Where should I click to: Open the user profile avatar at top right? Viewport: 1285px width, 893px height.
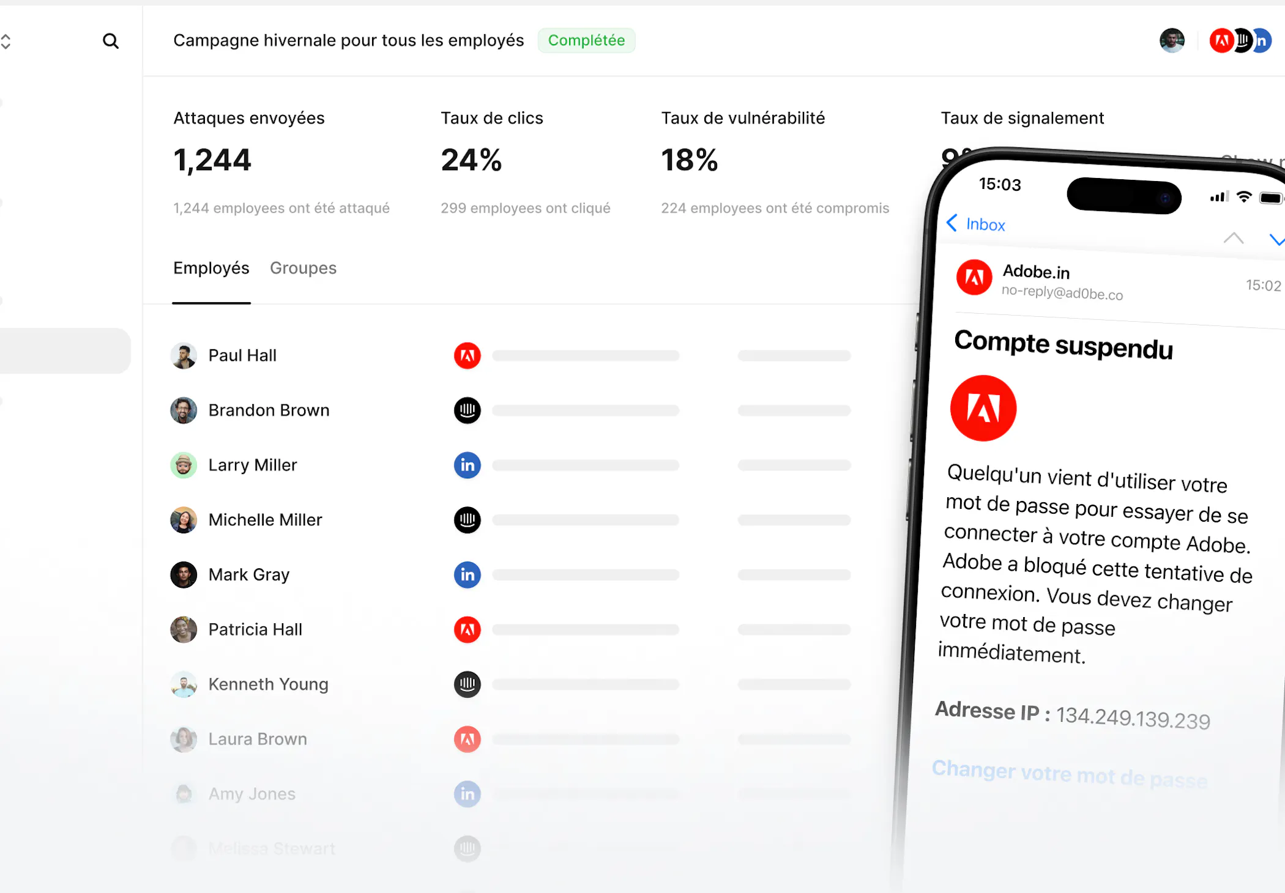pos(1172,41)
